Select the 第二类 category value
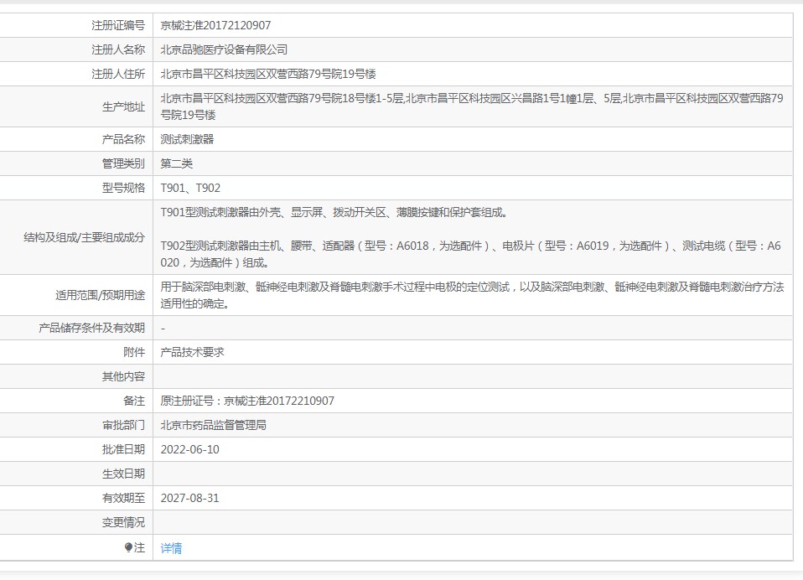This screenshot has height=580, width=803. (177, 163)
